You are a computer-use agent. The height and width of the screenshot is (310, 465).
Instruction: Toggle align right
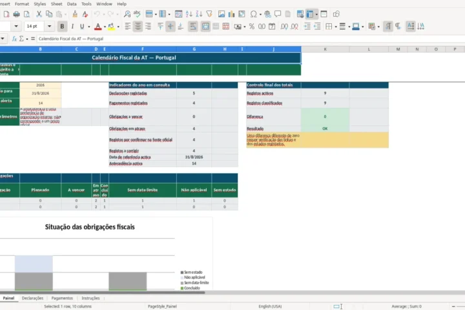point(148,26)
